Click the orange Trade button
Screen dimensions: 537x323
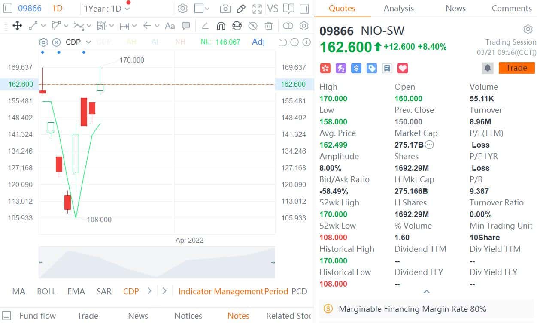(516, 68)
